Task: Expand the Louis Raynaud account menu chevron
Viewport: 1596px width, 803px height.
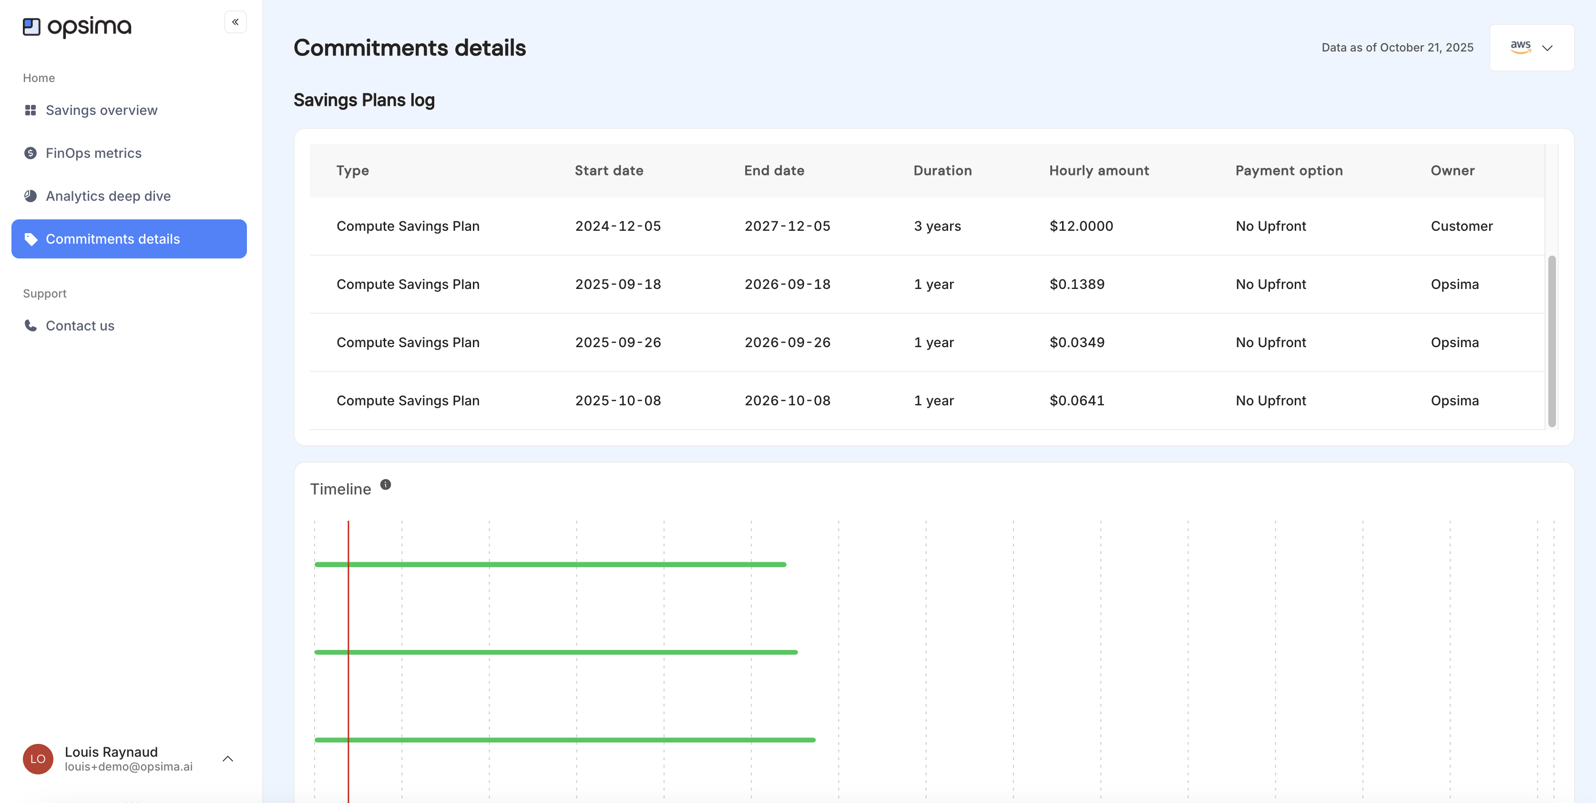Action: 227,758
